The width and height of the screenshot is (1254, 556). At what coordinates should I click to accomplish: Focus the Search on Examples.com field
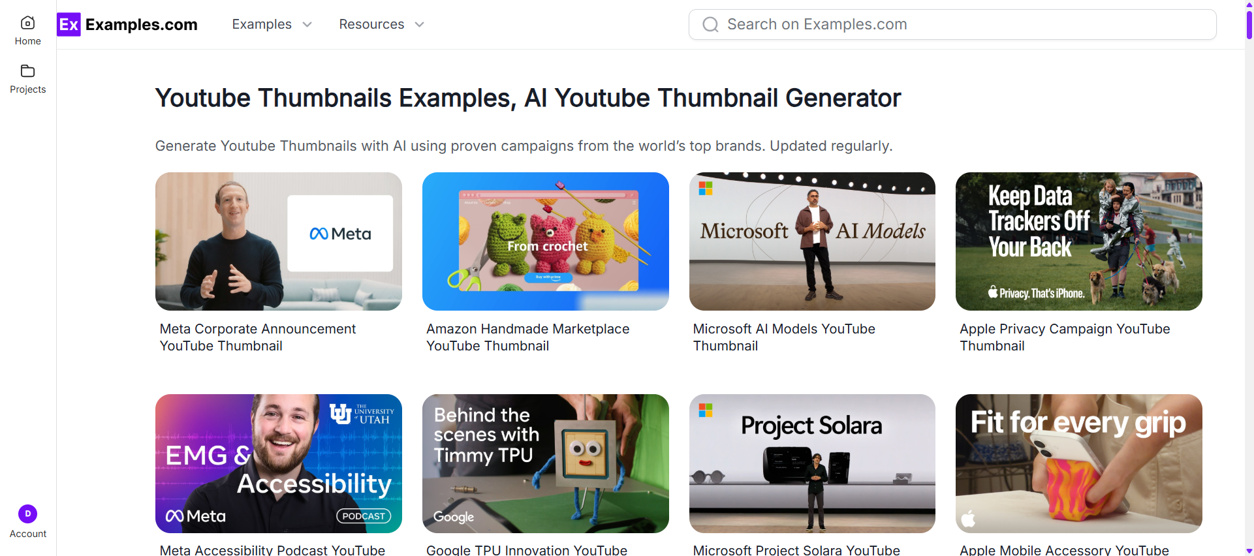tap(952, 25)
